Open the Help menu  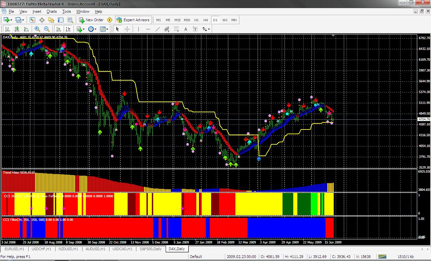[98, 11]
